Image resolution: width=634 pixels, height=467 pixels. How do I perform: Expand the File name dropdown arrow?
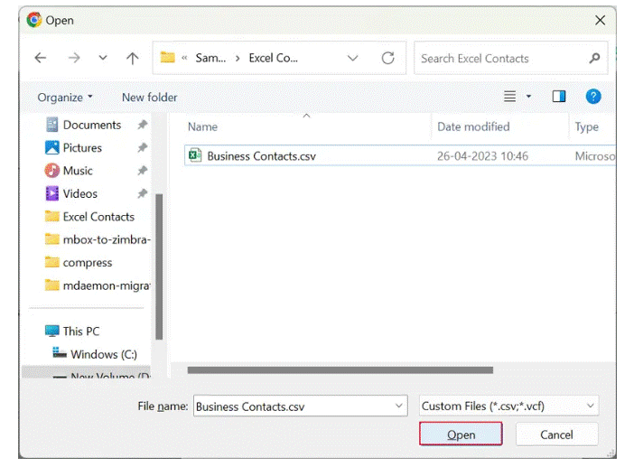click(399, 406)
